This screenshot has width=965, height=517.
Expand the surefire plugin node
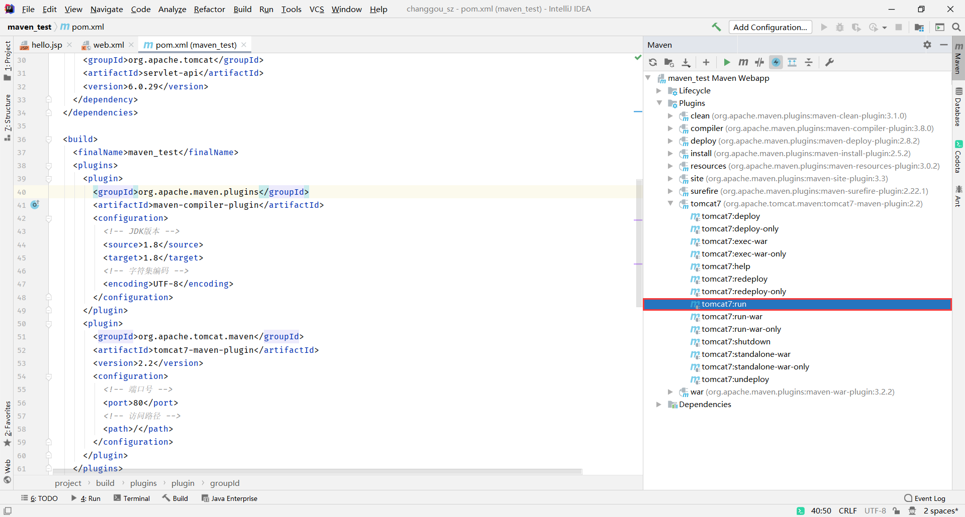click(x=670, y=191)
